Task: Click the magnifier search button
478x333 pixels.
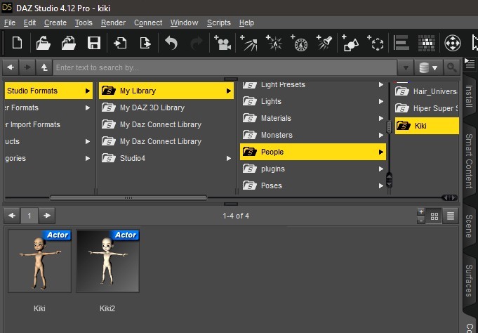Action: pos(451,67)
